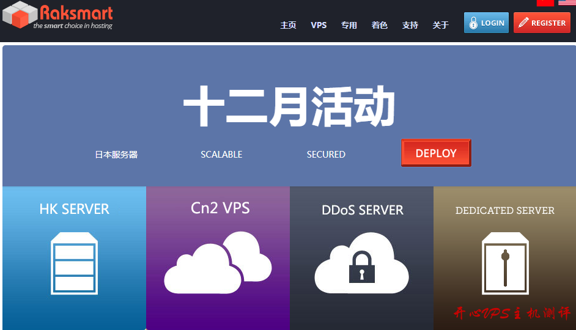576x330 pixels.
Task: Switch language with the Chinese flag
Action: pyautogui.click(x=545, y=2)
